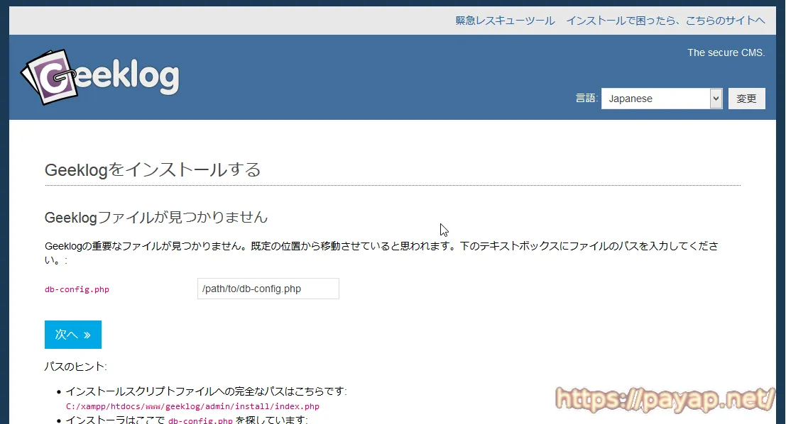
Task: Click the missing files explanation paragraph
Action: pos(381,247)
